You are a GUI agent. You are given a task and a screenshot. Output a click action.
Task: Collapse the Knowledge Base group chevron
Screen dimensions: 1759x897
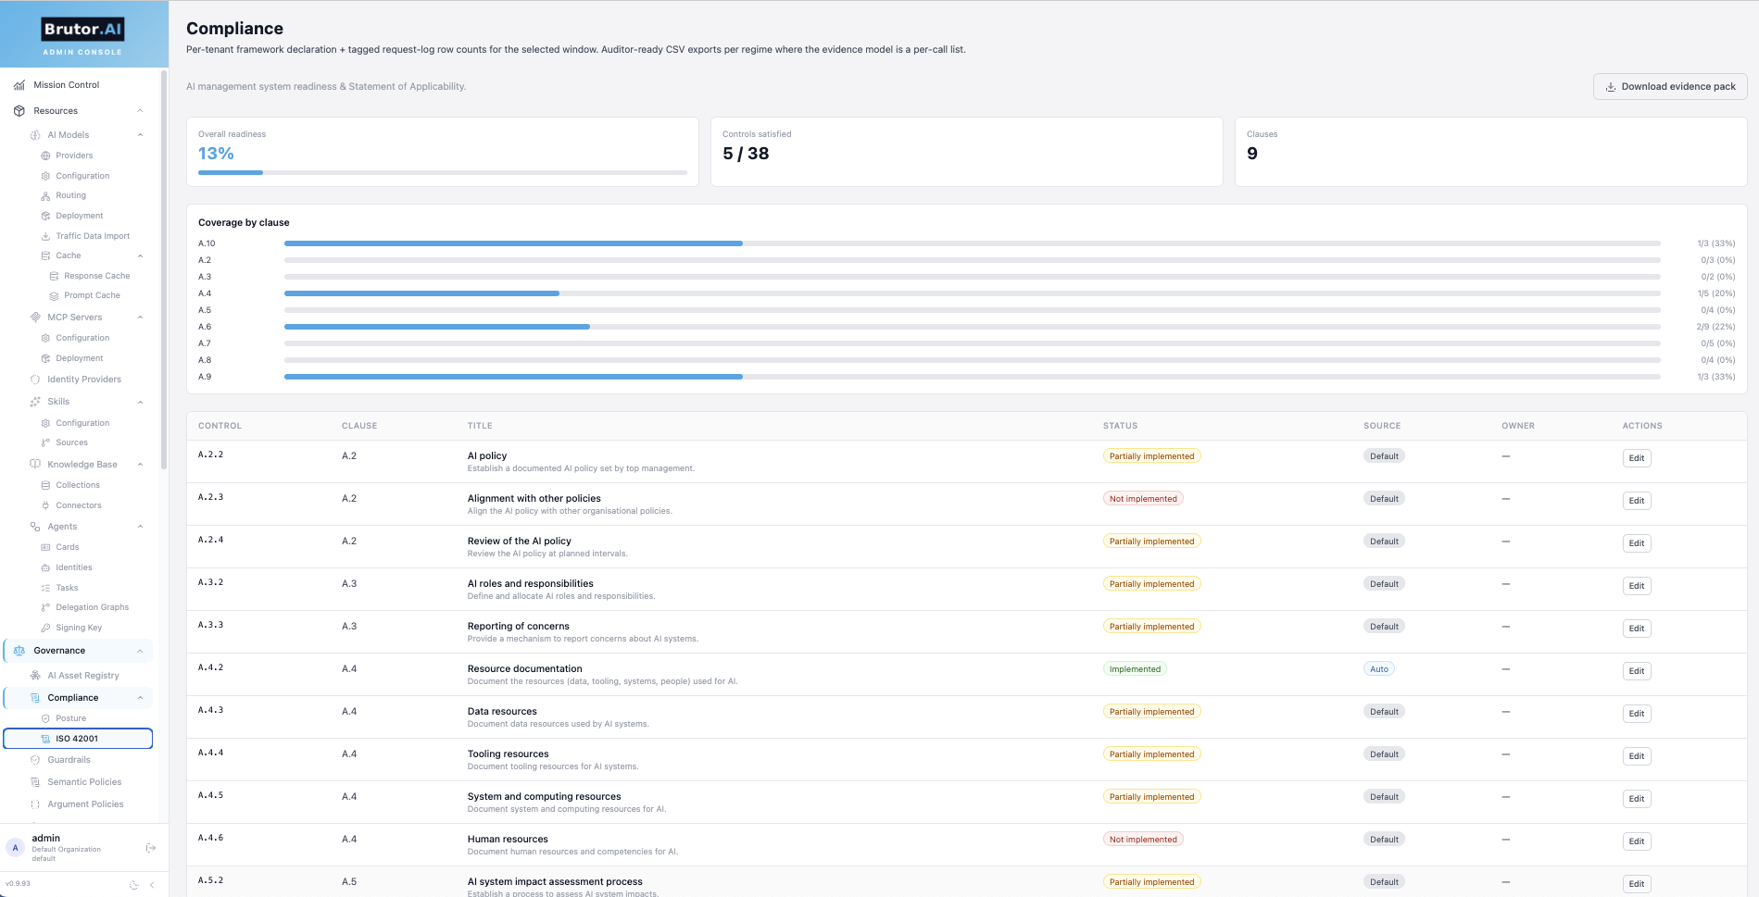[140, 465]
